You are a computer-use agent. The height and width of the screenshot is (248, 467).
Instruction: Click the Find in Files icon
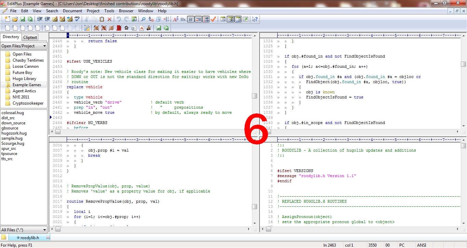[158, 19]
